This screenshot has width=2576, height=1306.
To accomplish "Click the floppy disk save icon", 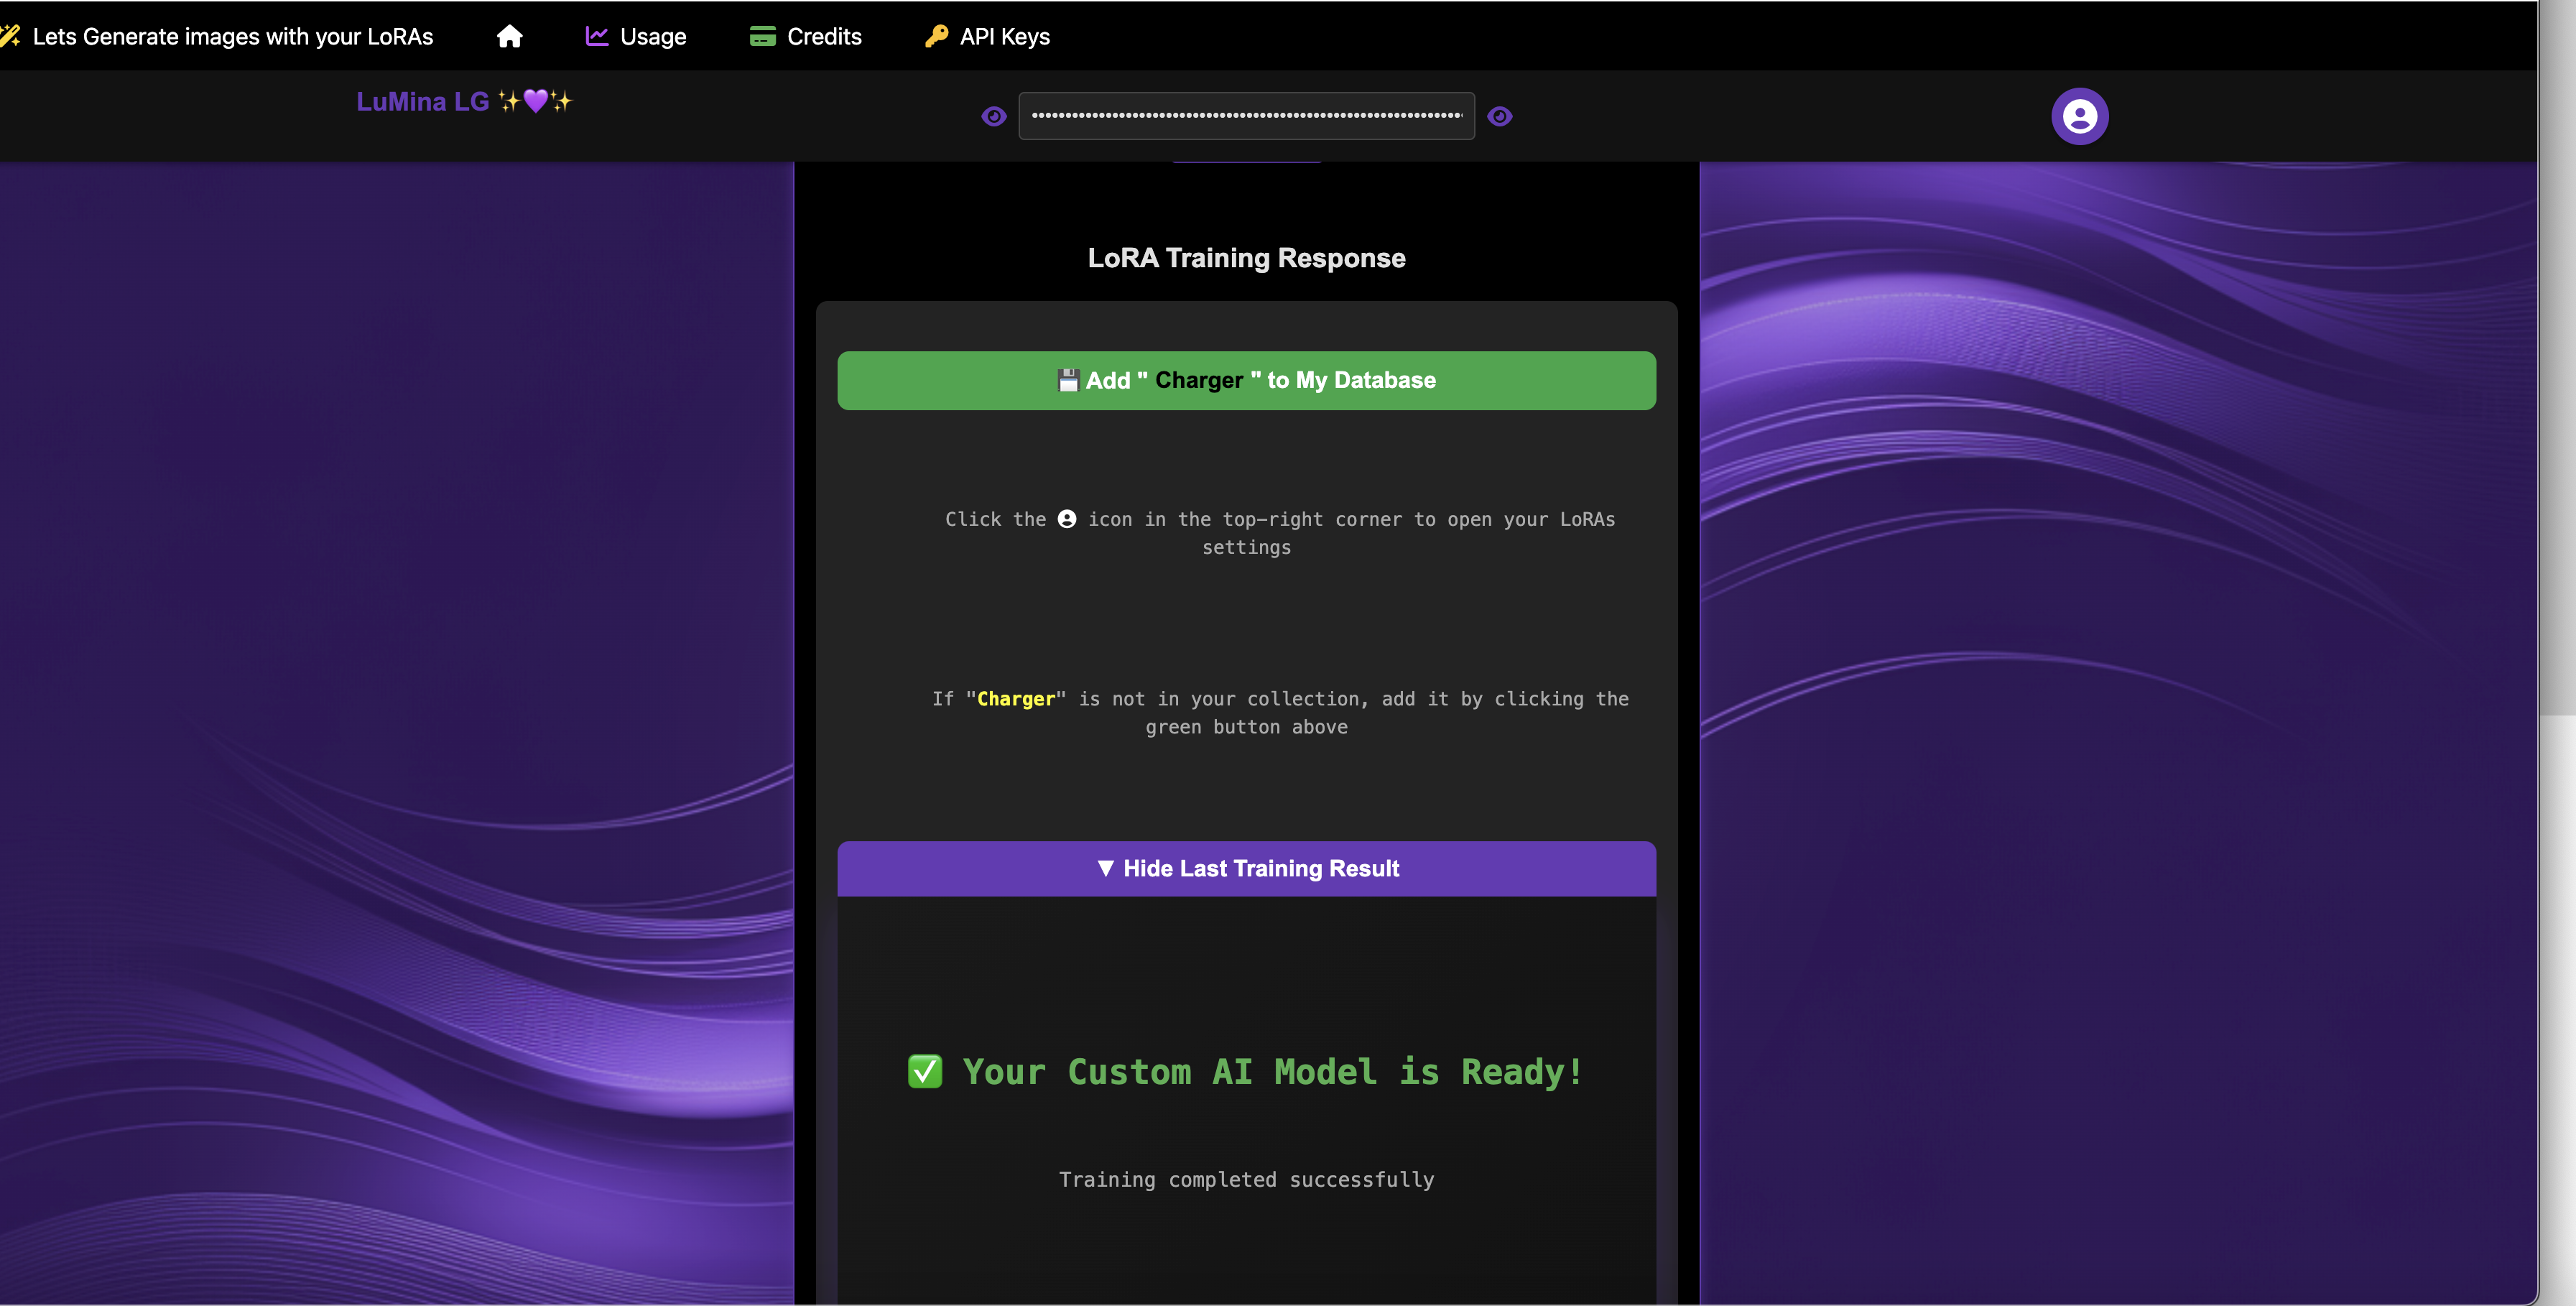I will coord(1068,380).
